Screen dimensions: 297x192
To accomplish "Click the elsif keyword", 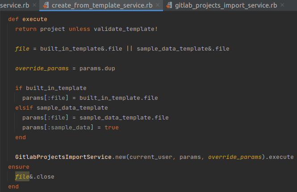I will (x=24, y=108).
